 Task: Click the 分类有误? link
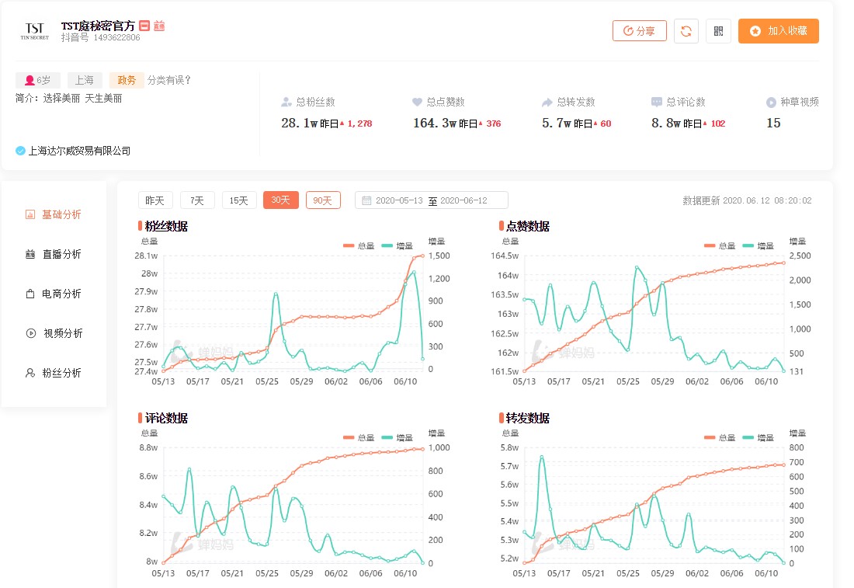click(x=169, y=81)
